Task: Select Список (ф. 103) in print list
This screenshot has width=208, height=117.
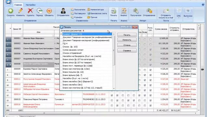Action: pyautogui.click(x=87, y=47)
